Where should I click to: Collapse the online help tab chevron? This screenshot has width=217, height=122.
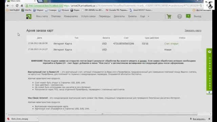[x=209, y=92]
